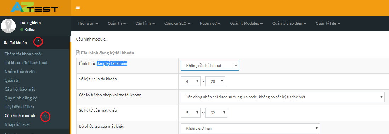This screenshot has height=134, width=389.
Task: Expand the allowed characters dropdown for account names
Action: click(x=283, y=97)
